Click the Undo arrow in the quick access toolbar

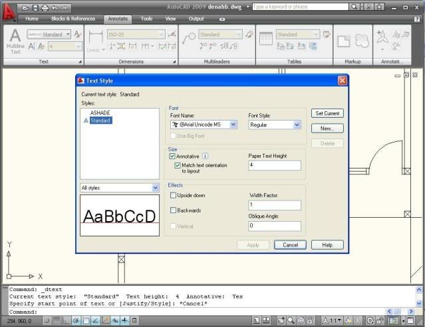tap(55, 8)
